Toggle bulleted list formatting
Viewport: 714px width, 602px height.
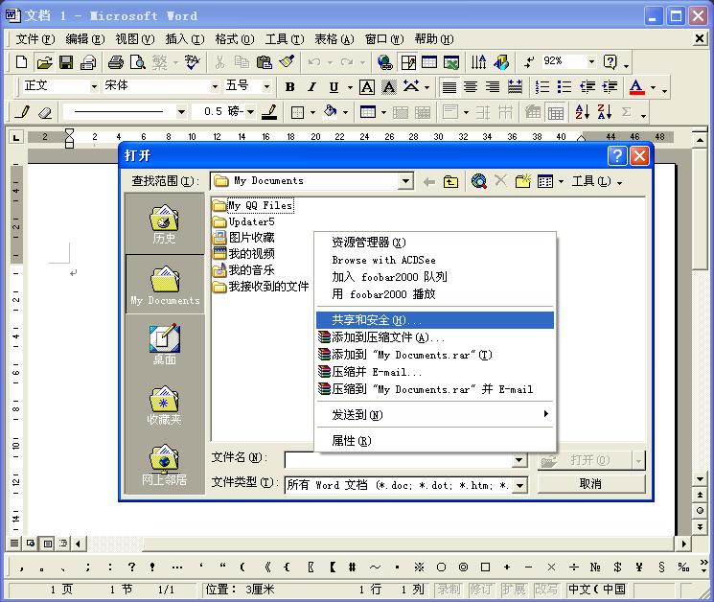[x=564, y=86]
